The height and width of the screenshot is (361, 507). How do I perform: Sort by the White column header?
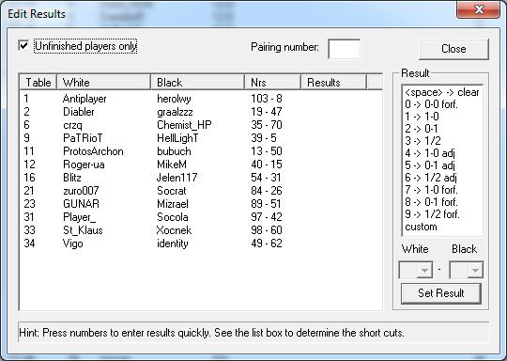[103, 82]
